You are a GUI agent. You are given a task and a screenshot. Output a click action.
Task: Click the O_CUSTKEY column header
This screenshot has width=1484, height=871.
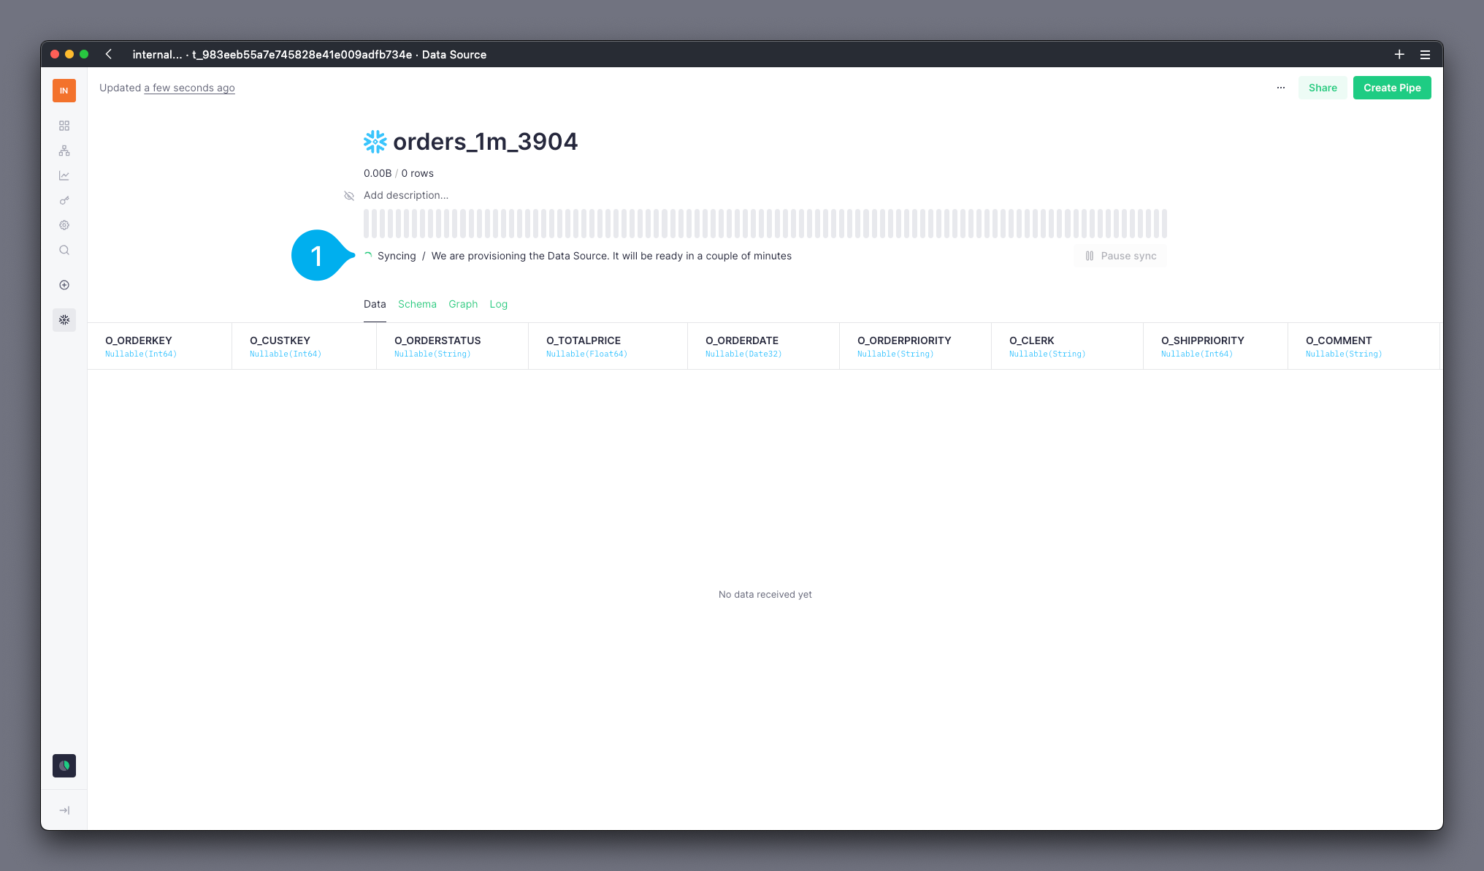coord(304,346)
